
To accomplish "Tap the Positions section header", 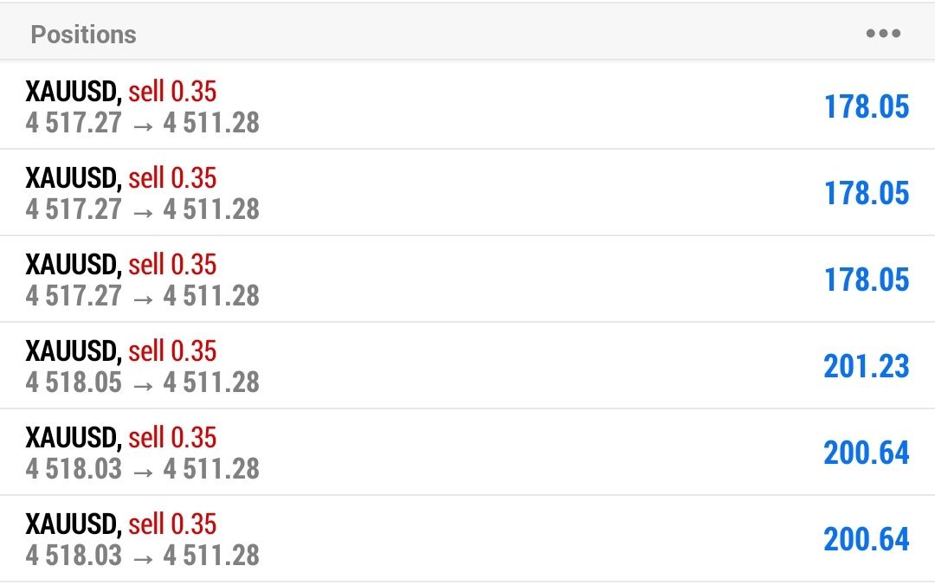I will tap(84, 35).
